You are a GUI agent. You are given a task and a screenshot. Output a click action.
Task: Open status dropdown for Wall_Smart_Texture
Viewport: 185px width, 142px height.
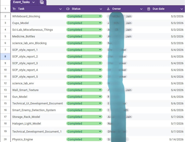click(x=100, y=90)
